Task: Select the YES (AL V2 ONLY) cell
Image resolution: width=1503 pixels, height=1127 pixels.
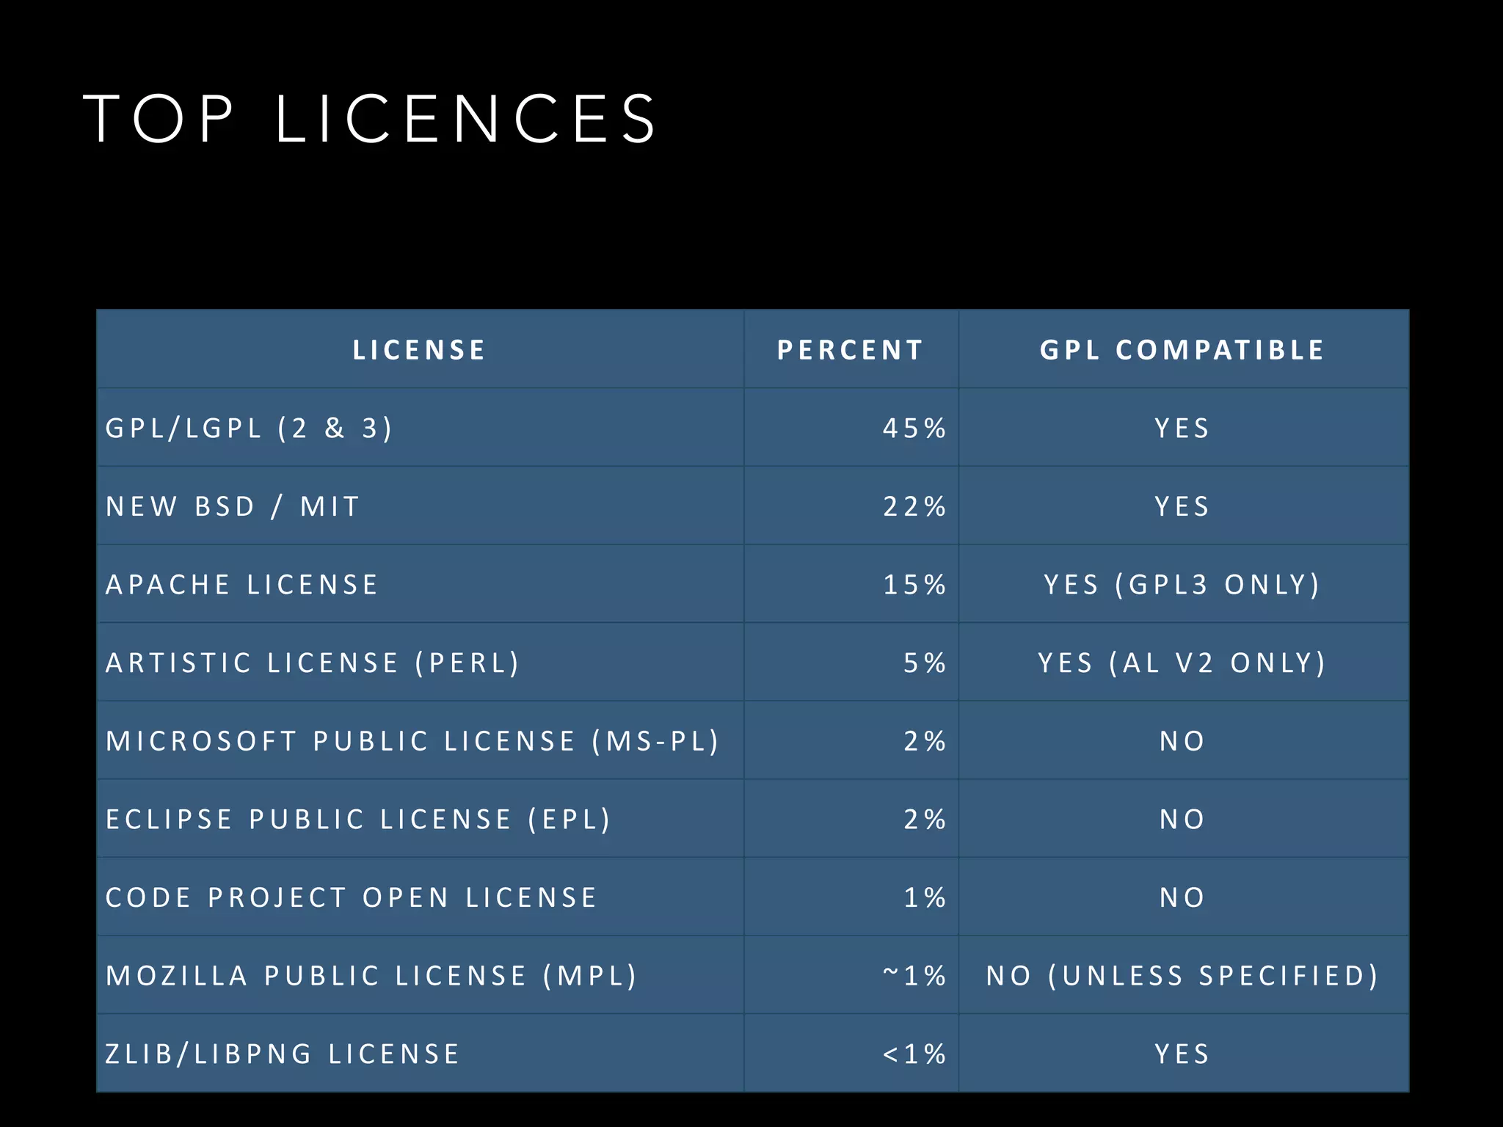Action: tap(1182, 663)
